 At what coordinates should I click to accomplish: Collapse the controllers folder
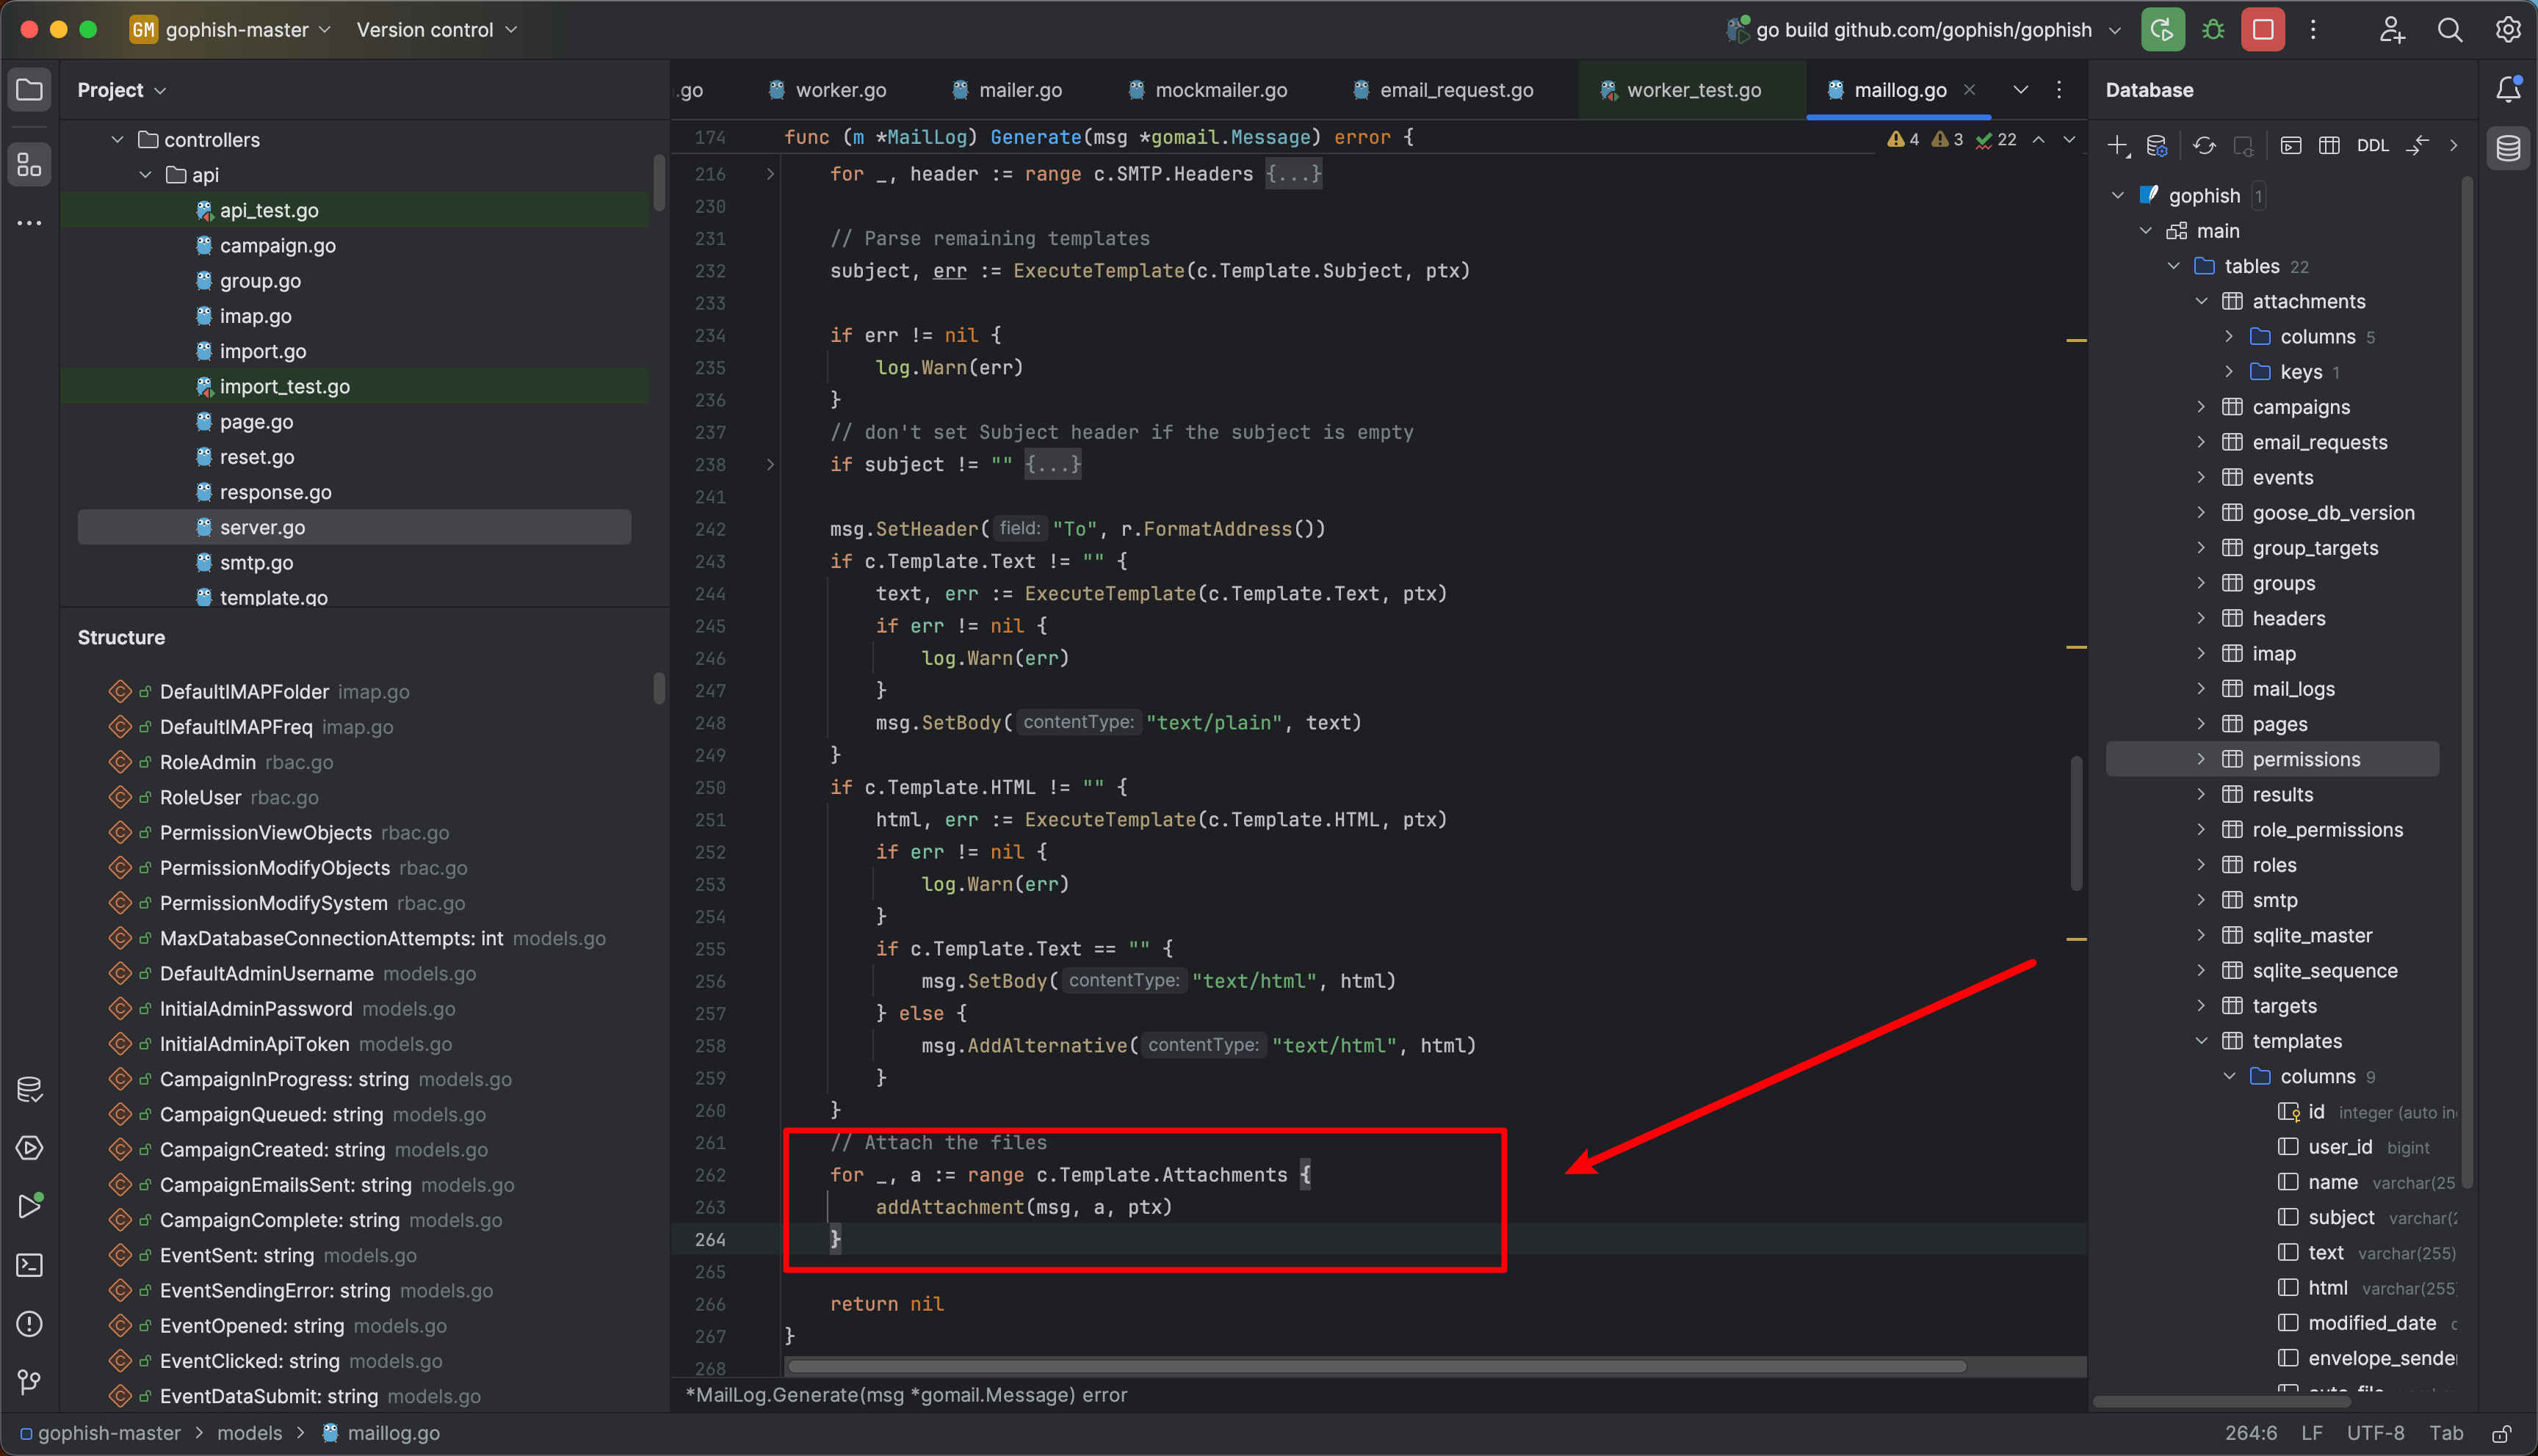[117, 140]
